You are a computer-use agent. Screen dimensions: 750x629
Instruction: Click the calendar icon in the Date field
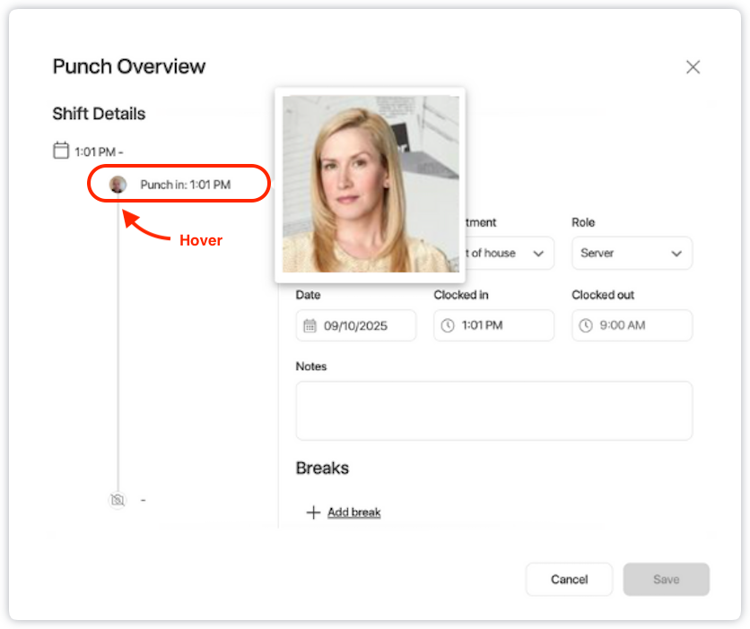point(310,326)
